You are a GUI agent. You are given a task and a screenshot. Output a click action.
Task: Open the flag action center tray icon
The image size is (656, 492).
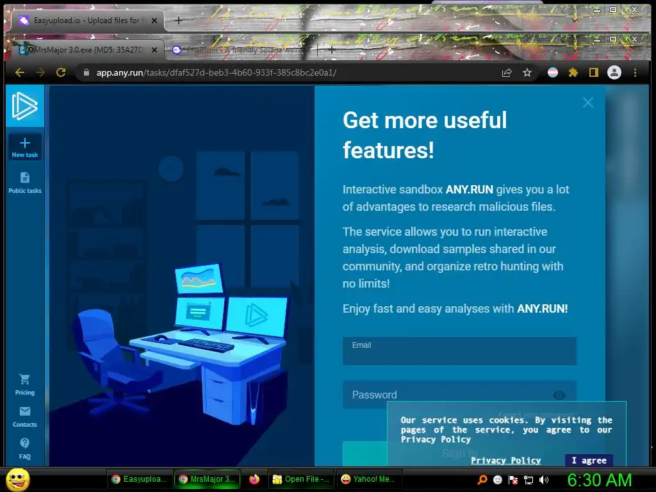(513, 480)
